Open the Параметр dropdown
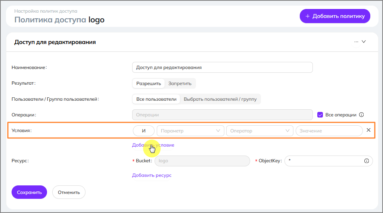Image resolution: width=383 pixels, height=213 pixels. (190, 131)
